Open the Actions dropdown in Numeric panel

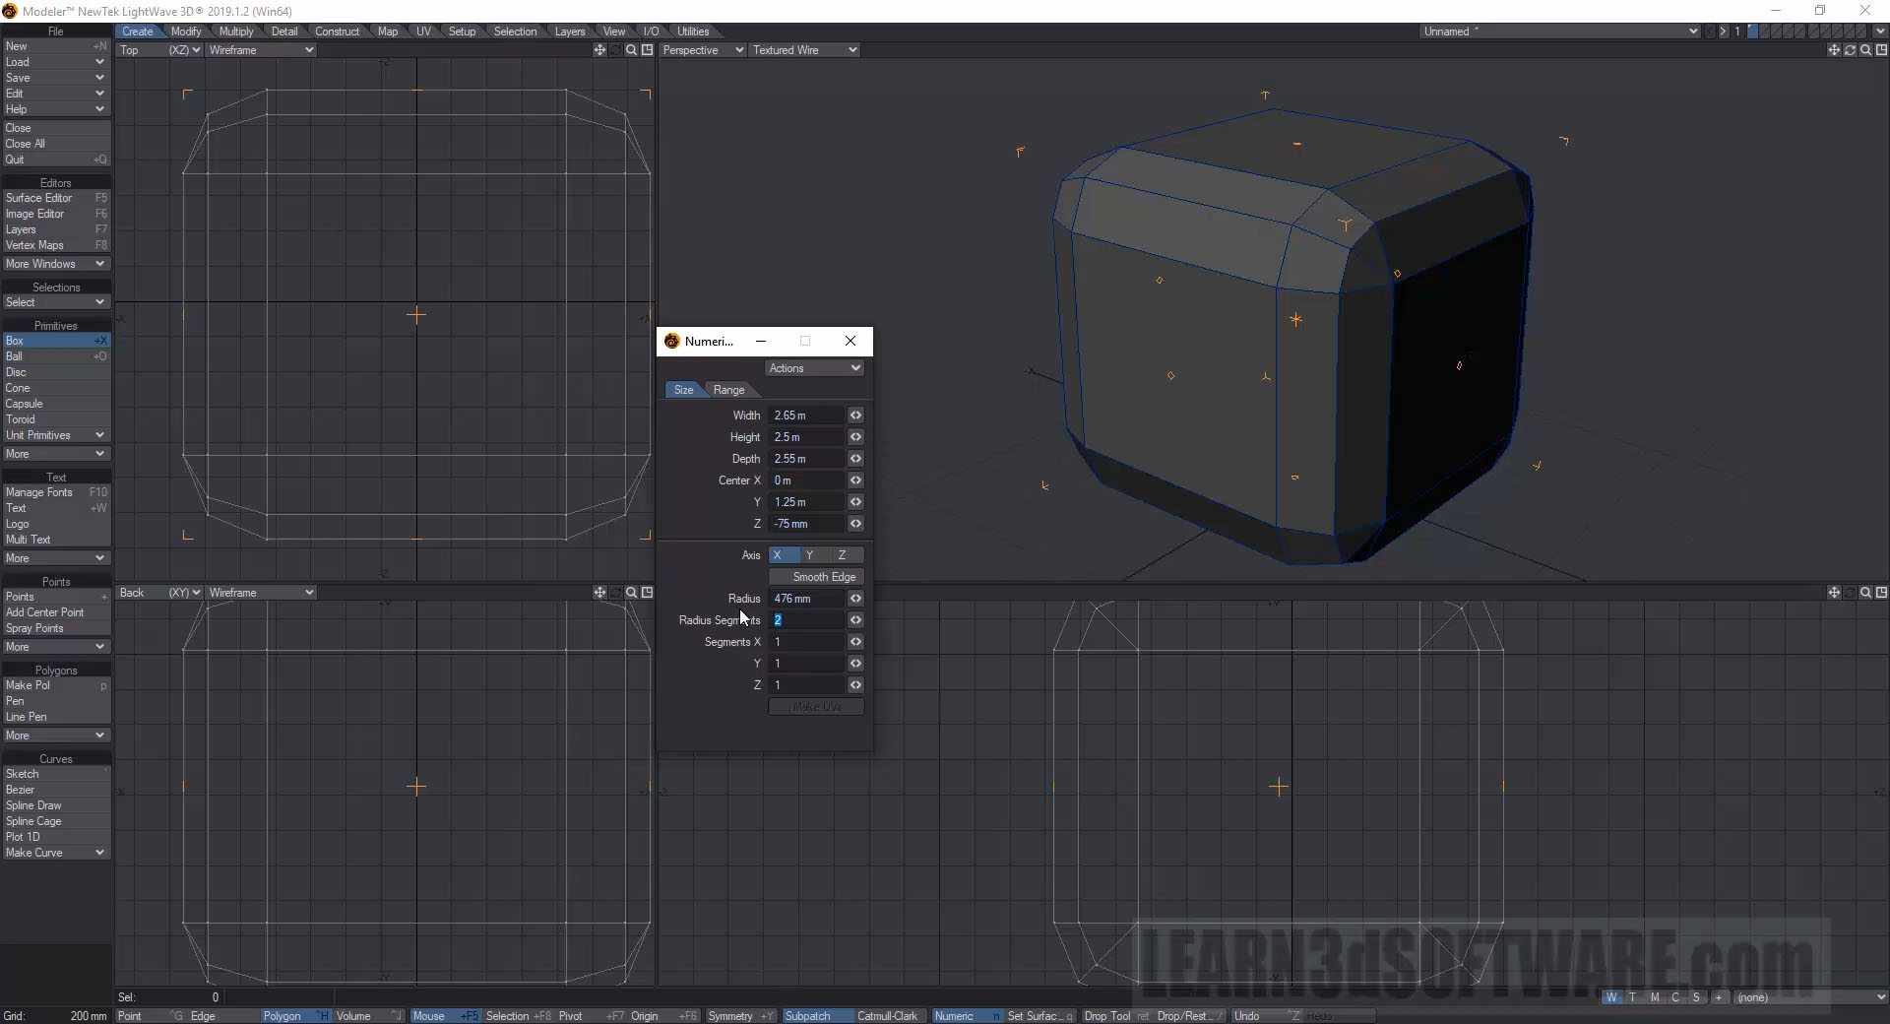click(x=815, y=368)
